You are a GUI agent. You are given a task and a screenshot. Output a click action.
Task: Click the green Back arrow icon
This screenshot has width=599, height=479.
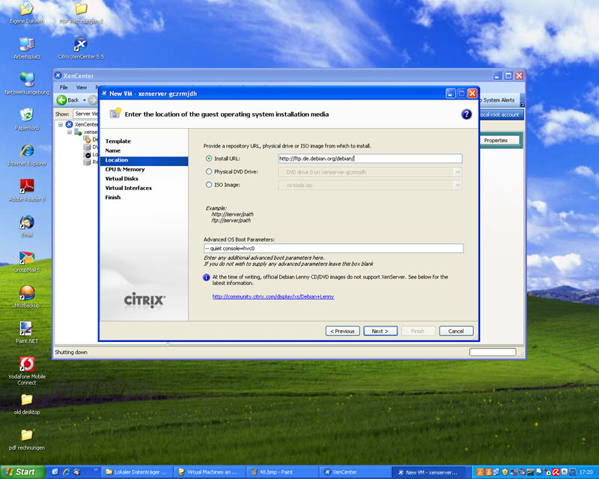click(x=61, y=100)
